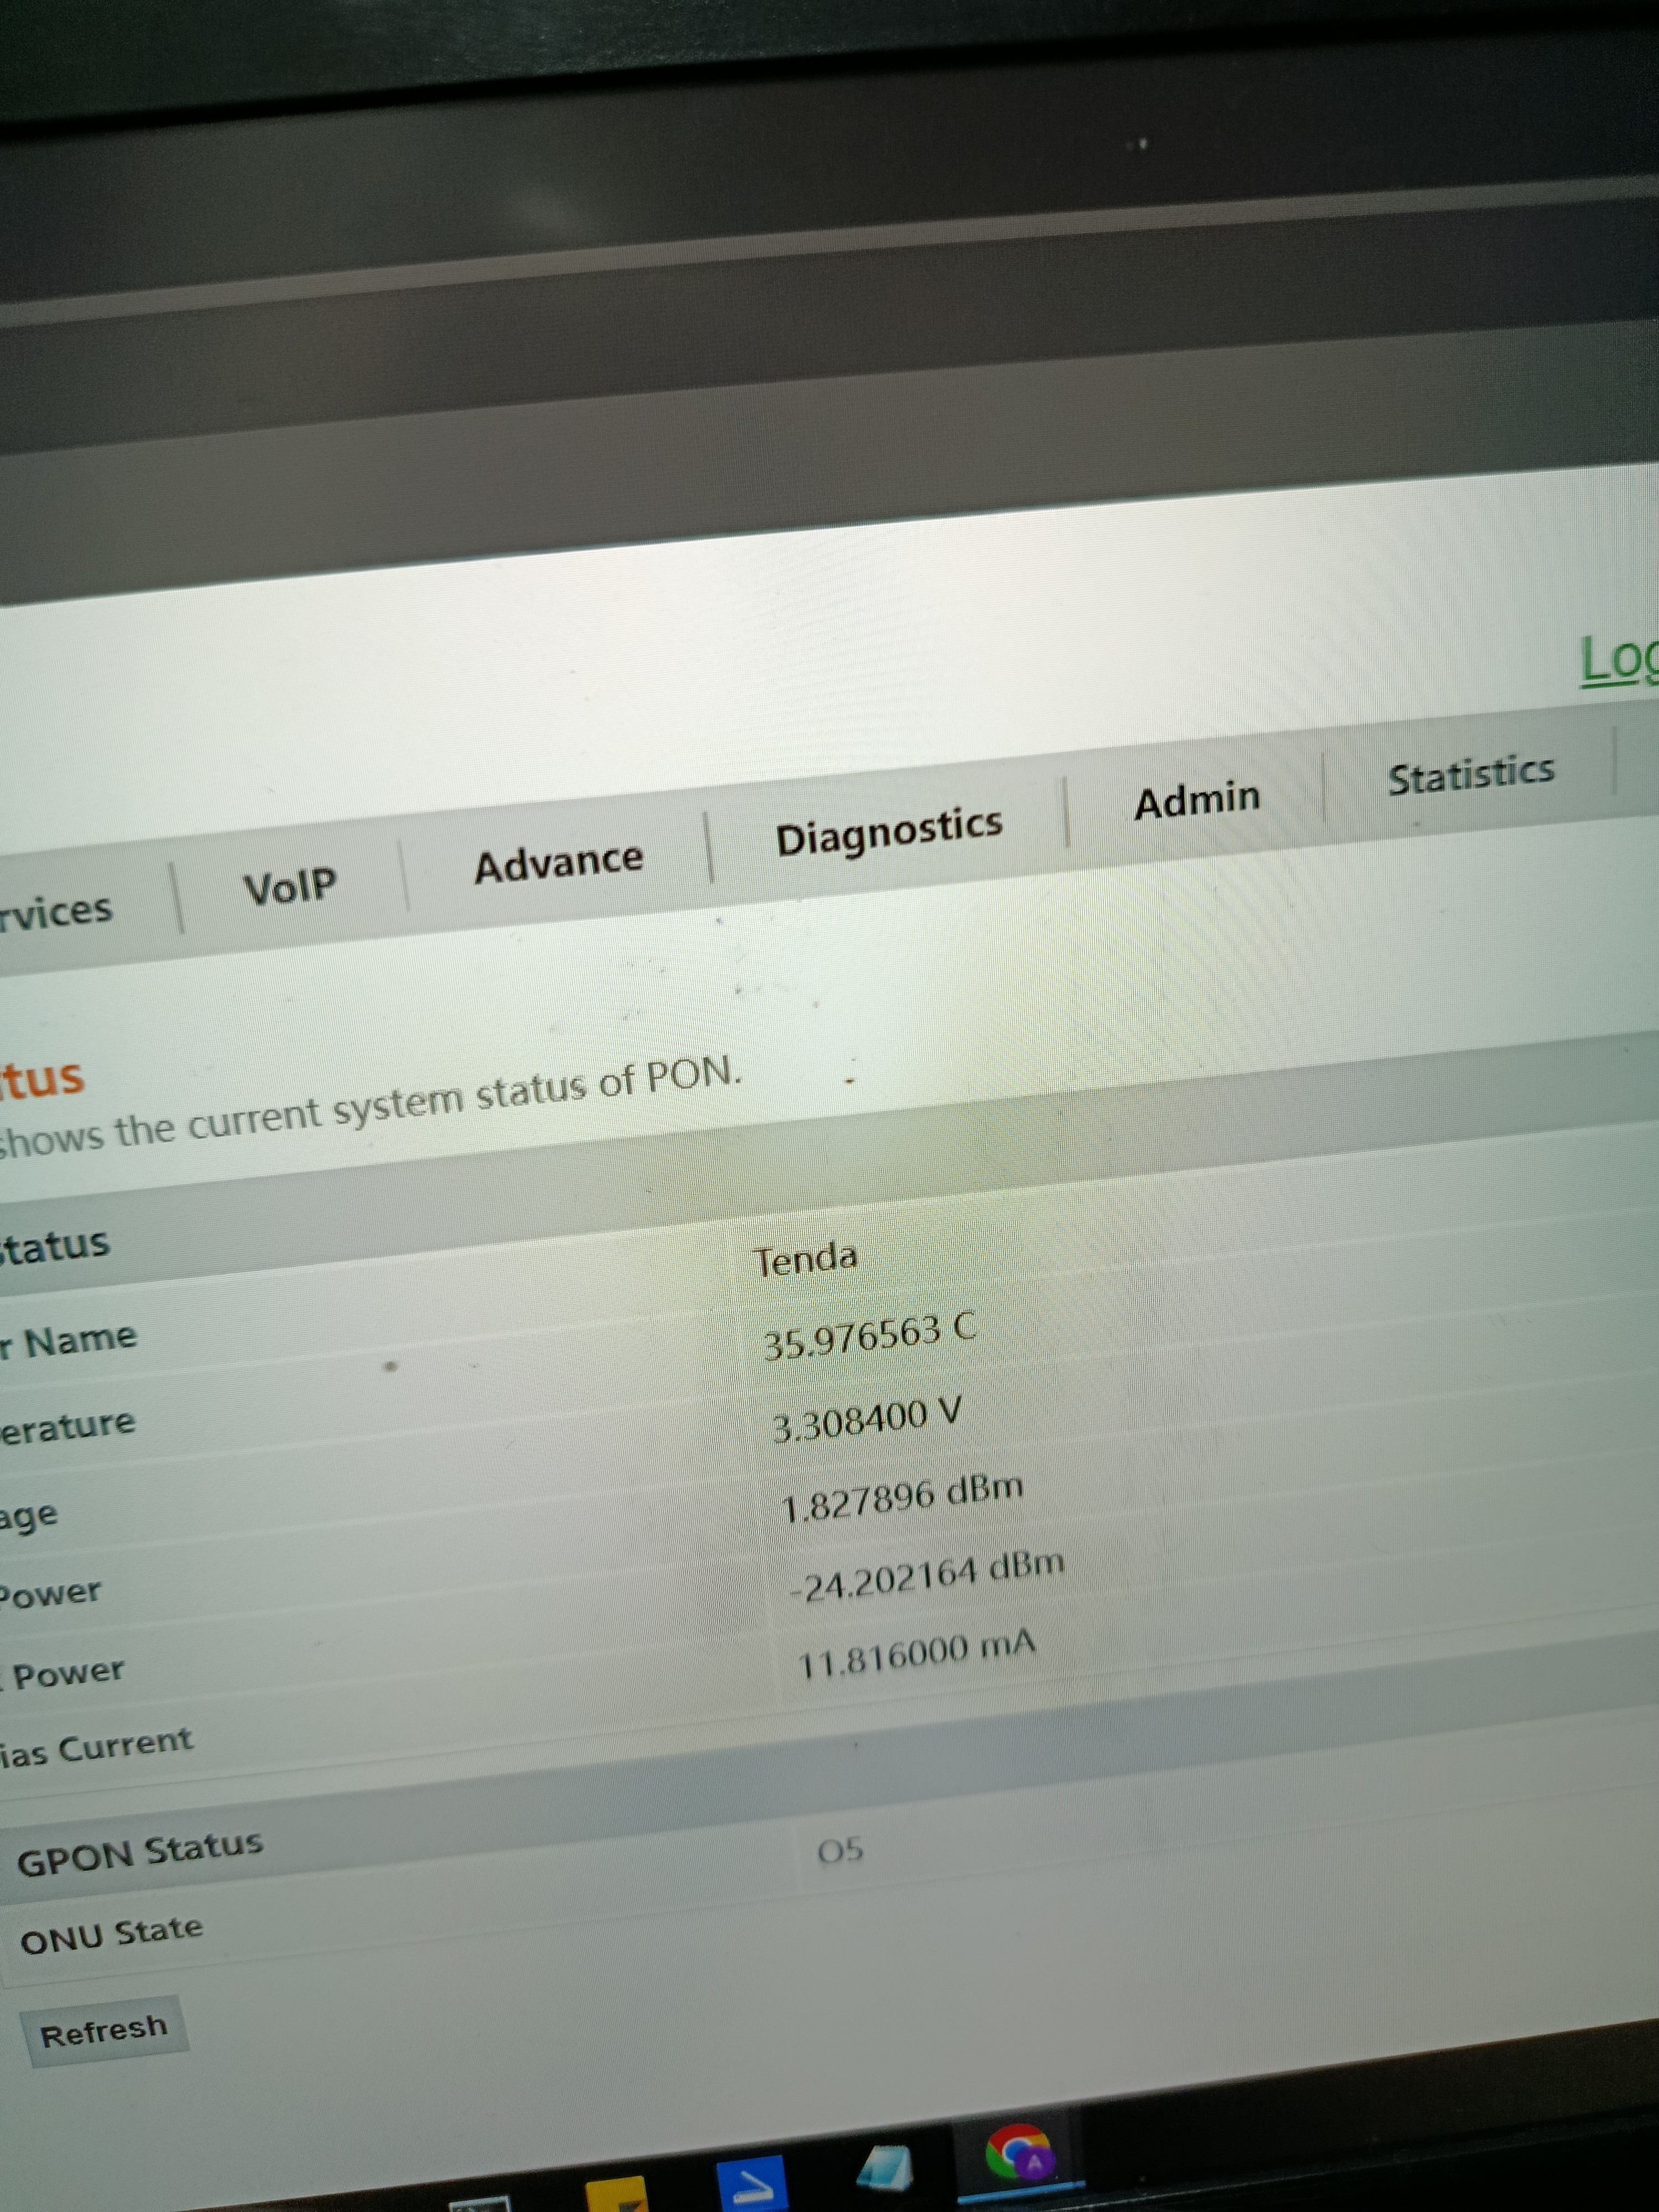Open the Diagnostics tab
Screen dimensions: 1659x2212
point(888,830)
